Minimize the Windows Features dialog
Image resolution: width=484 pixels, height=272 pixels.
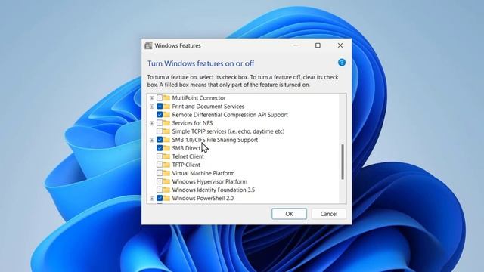(x=296, y=45)
